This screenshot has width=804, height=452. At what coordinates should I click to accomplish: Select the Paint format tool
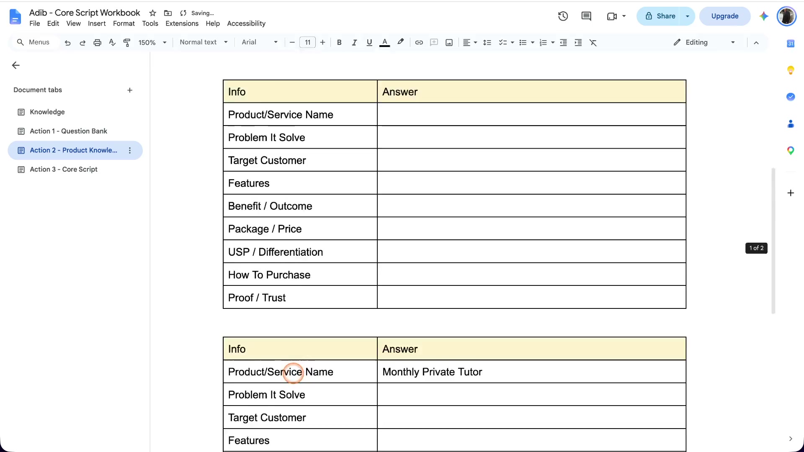pyautogui.click(x=127, y=42)
